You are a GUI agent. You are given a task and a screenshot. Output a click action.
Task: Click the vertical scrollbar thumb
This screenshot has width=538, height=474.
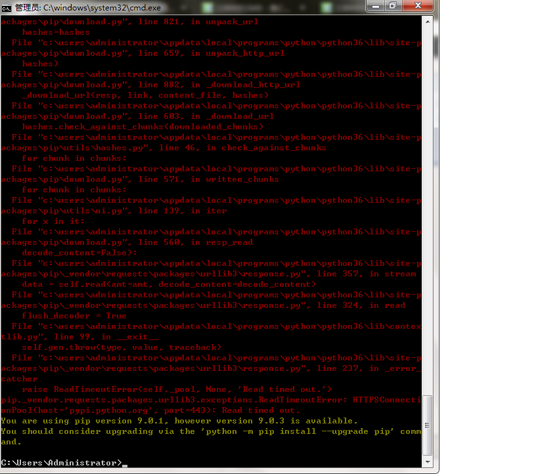point(428,425)
